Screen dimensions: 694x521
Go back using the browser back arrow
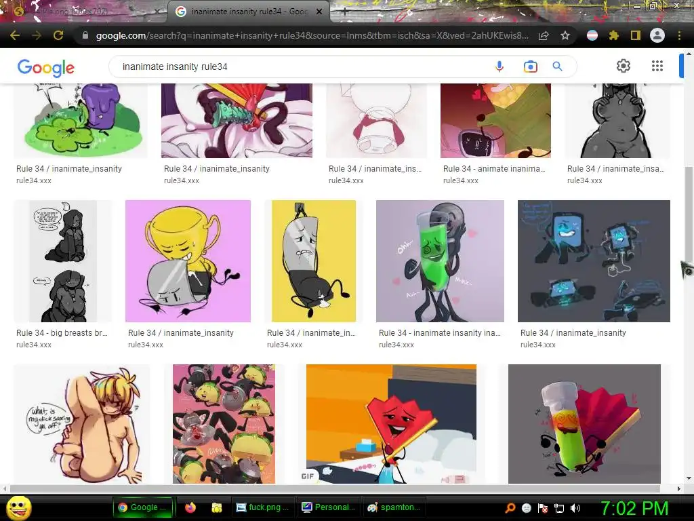pos(15,35)
